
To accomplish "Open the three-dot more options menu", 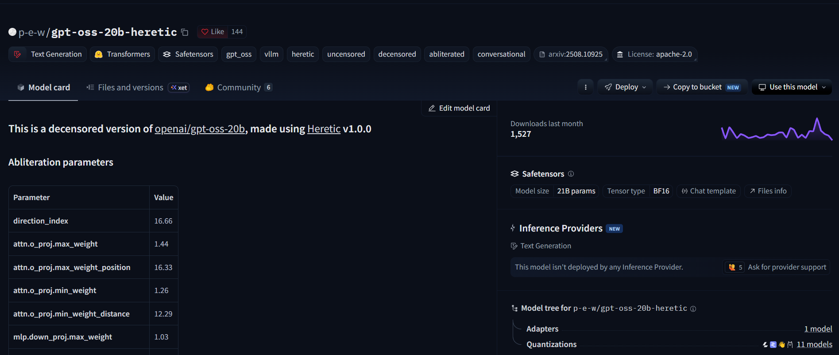I will pos(586,87).
